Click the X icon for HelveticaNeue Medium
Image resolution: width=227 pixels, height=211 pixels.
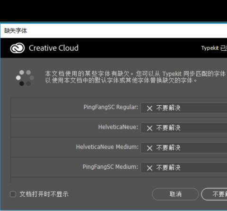coord(149,148)
